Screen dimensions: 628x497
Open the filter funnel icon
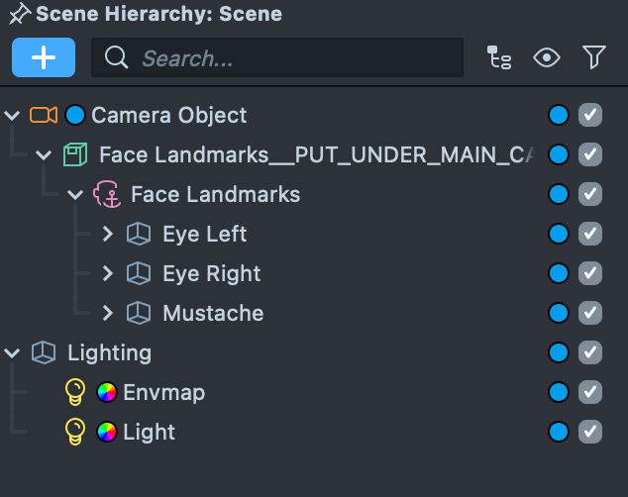(x=593, y=57)
